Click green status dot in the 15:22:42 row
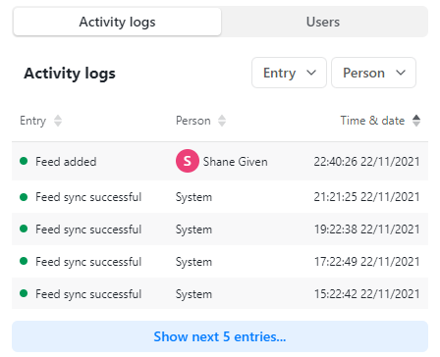Image resolution: width=440 pixels, height=357 pixels. point(24,293)
